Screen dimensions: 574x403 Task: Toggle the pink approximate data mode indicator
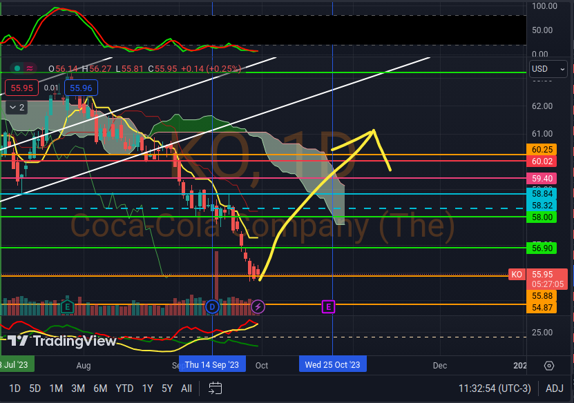point(30,68)
